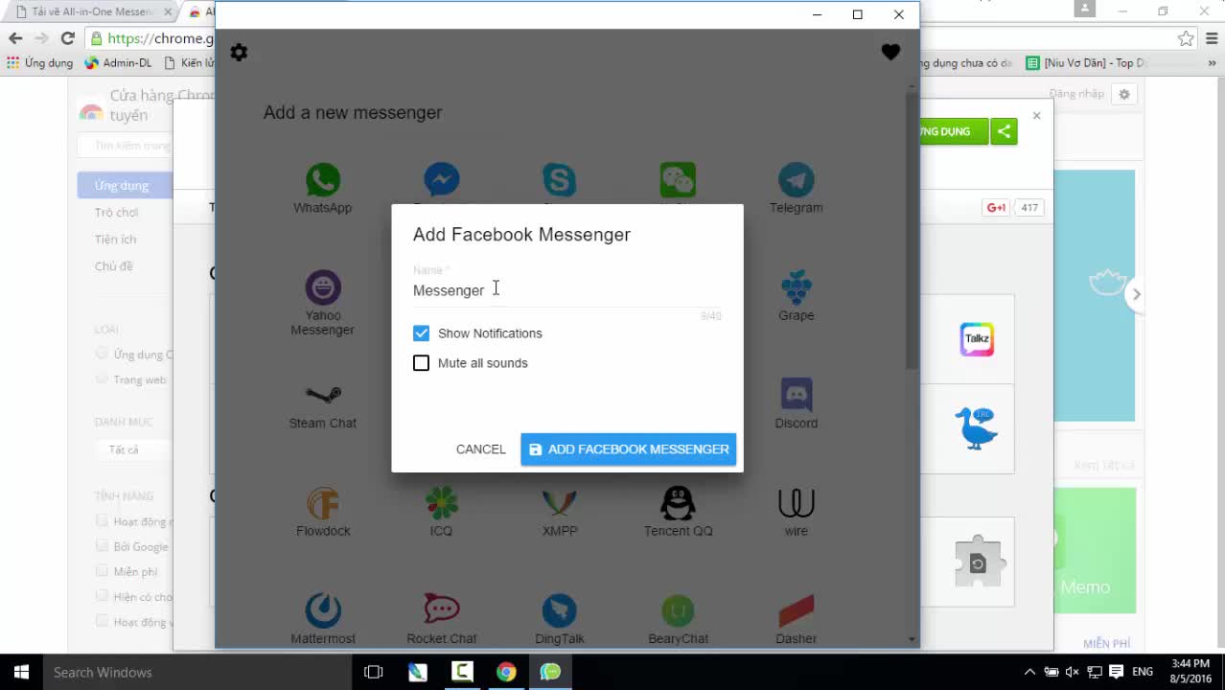Select the Tencent QQ penguin icon
This screenshot has width=1225, height=690.
tap(678, 503)
